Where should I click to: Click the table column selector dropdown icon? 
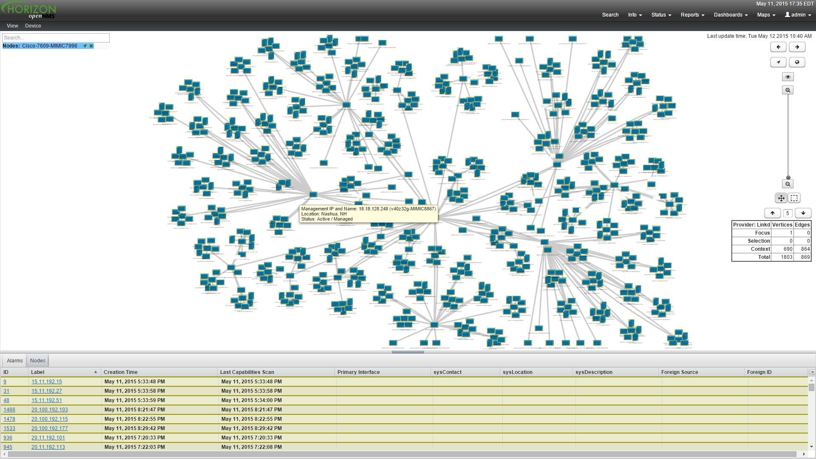point(812,372)
